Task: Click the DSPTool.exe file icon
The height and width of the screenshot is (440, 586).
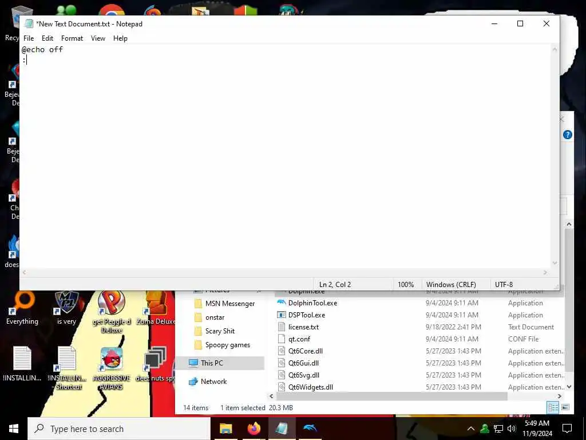Action: click(x=282, y=315)
